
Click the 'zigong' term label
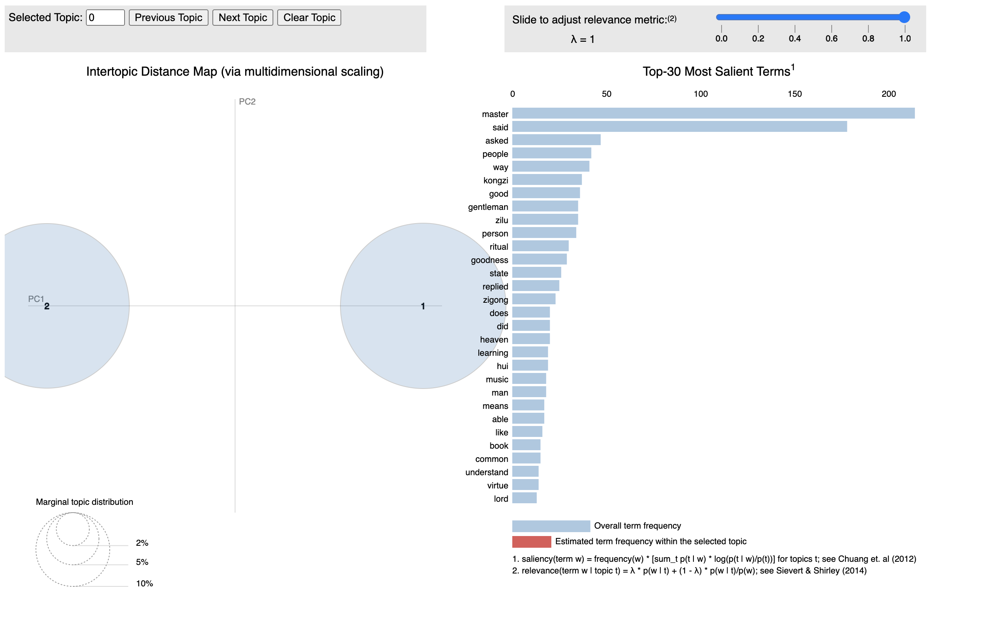(495, 300)
